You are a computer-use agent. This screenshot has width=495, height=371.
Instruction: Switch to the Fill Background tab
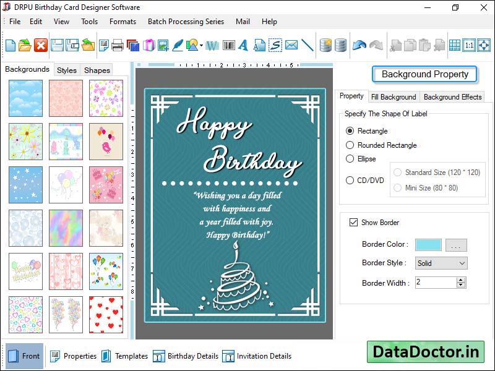pos(394,97)
